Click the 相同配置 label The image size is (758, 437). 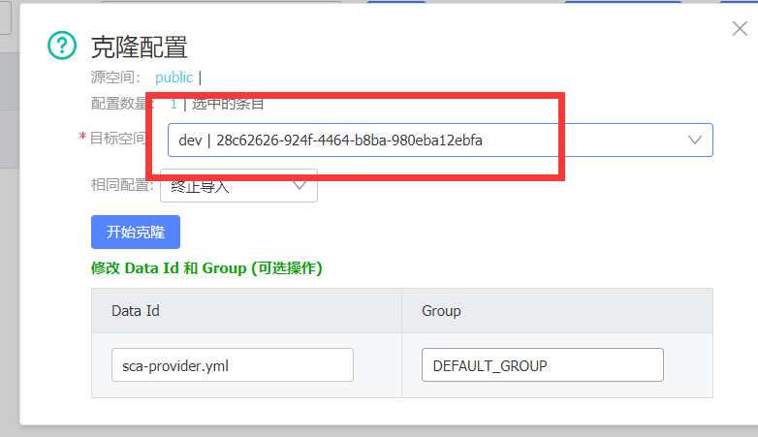tap(122, 185)
